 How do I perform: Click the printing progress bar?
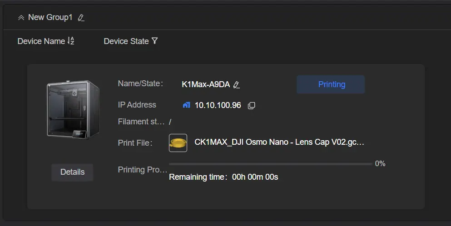(270, 164)
